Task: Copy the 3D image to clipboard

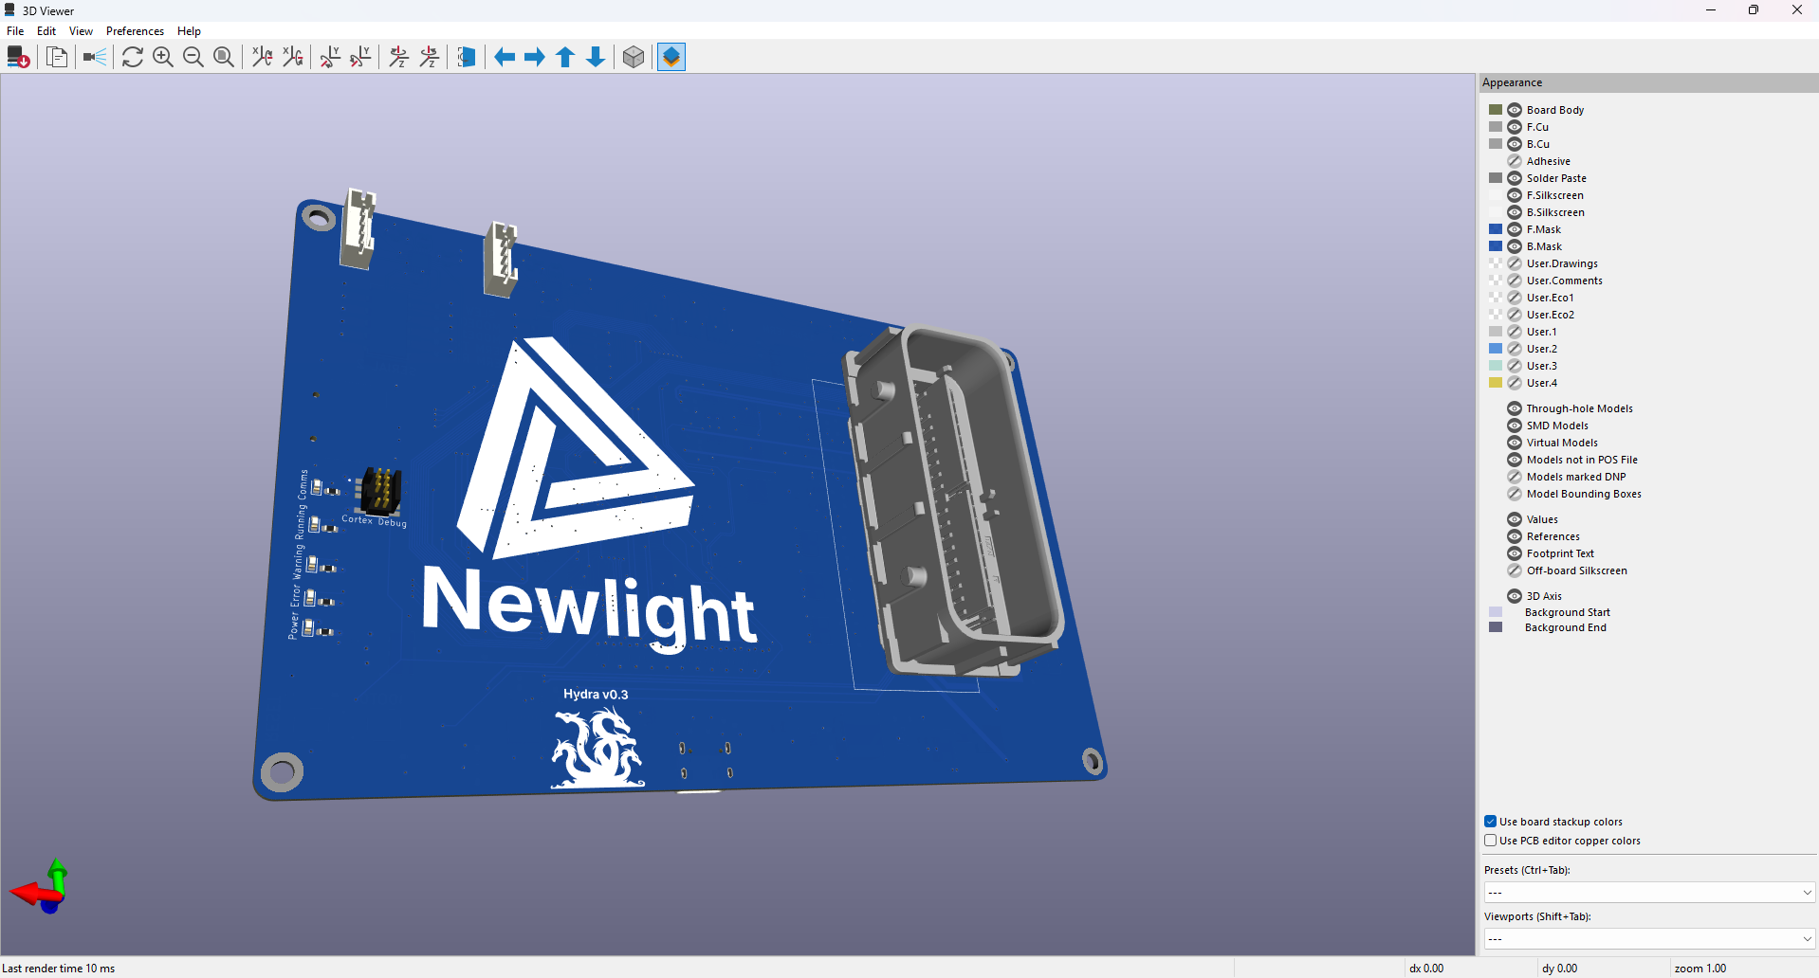Action: click(57, 58)
